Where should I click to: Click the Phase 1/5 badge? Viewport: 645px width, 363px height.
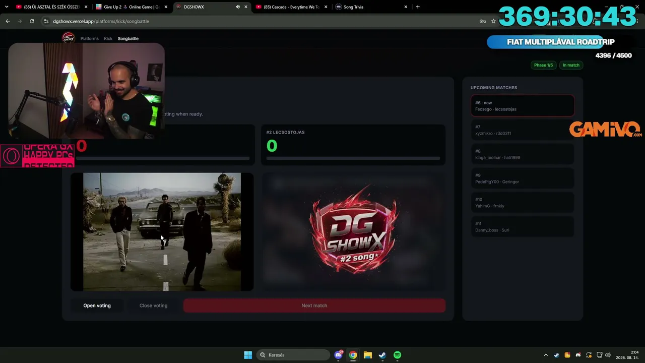(543, 65)
